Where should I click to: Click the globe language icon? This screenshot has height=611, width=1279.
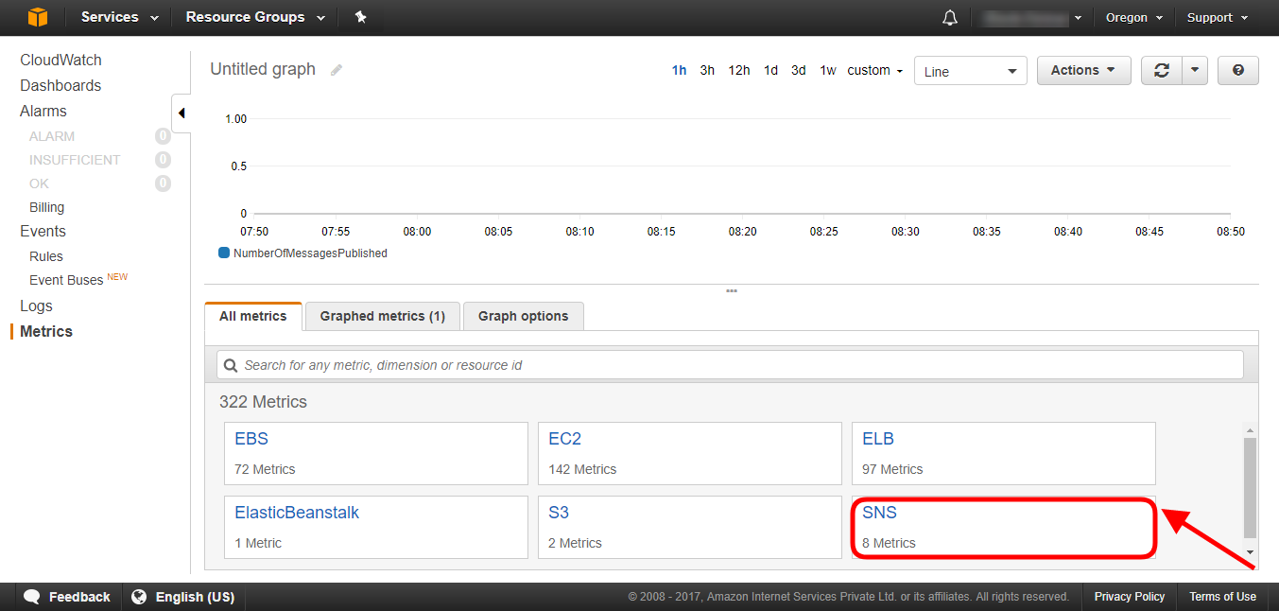[139, 597]
